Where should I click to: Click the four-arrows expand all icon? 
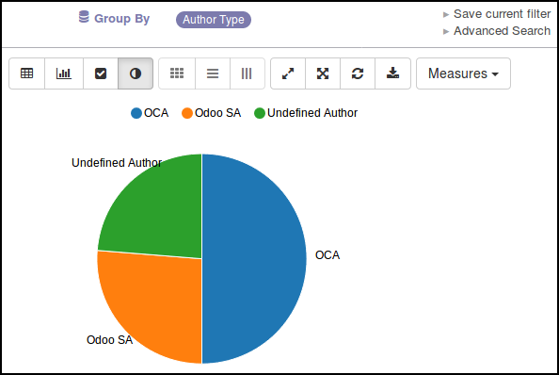(x=323, y=73)
